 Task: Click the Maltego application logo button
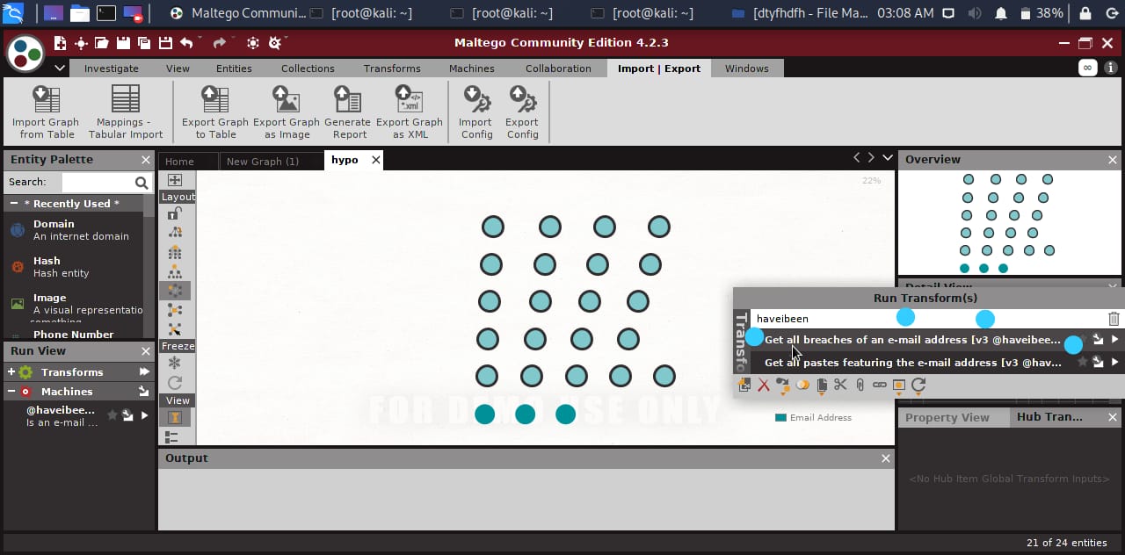25,54
